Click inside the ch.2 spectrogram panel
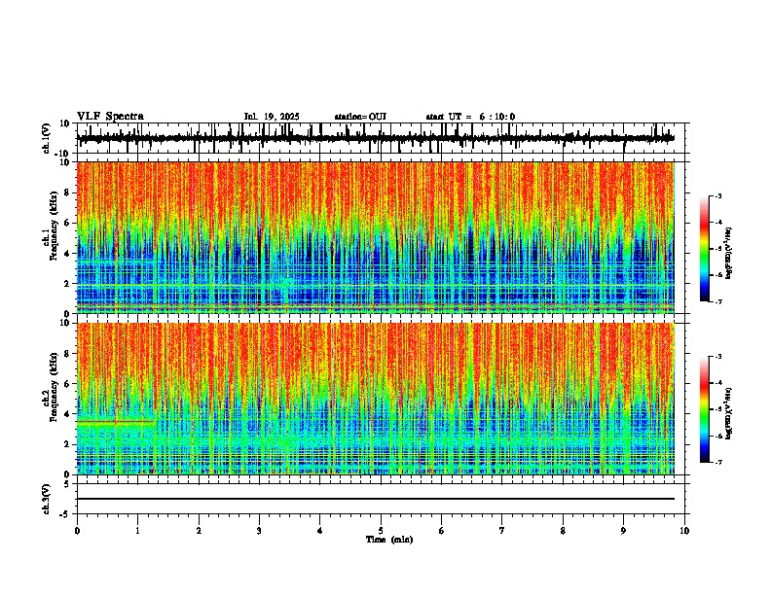Image resolution: width=771 pixels, height=595 pixels. point(376,399)
